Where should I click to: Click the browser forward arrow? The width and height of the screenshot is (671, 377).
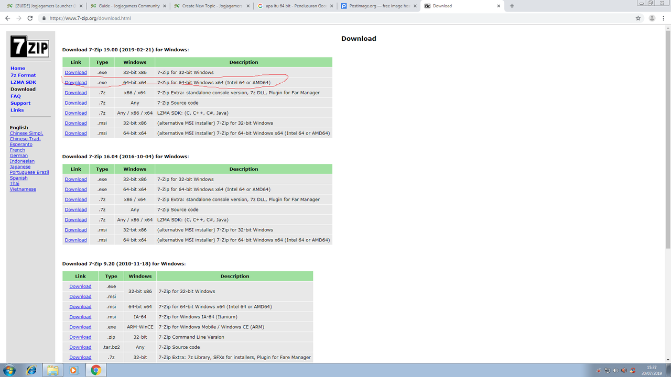pyautogui.click(x=19, y=18)
